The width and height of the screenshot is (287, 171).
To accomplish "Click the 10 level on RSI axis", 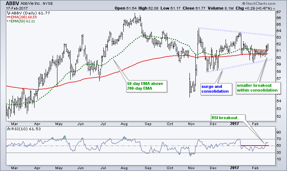I will pyautogui.click(x=279, y=159).
